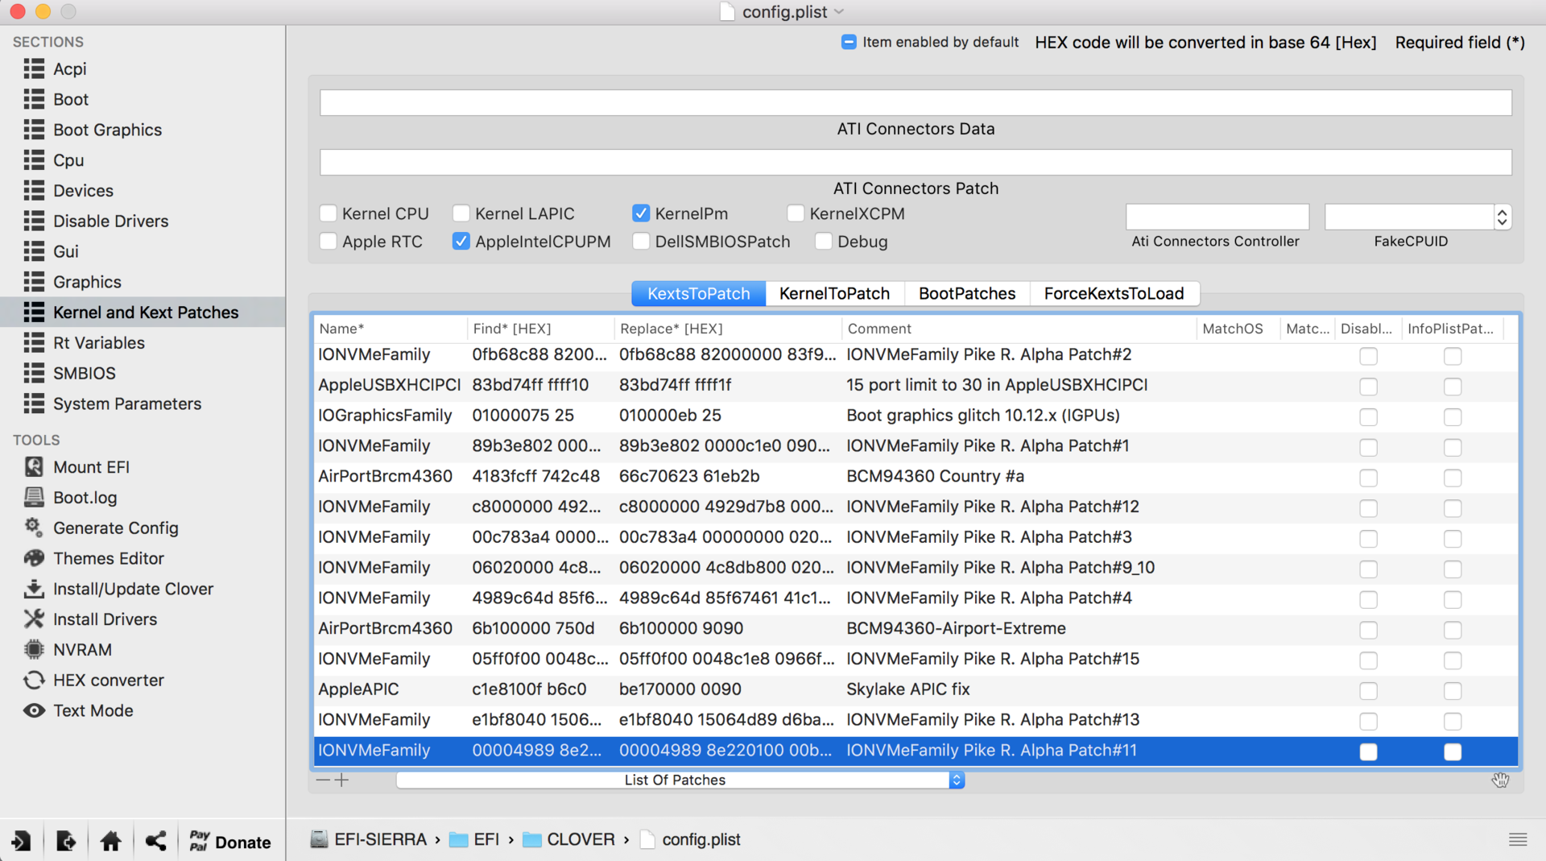This screenshot has width=1546, height=861.
Task: Enable the Kernel LAPIC checkbox
Action: 461,213
